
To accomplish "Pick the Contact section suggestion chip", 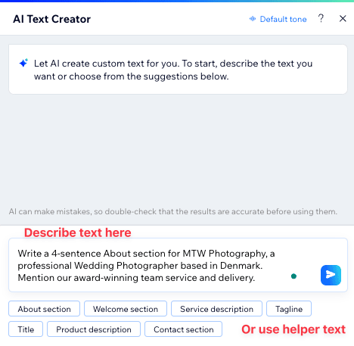I will tap(184, 329).
